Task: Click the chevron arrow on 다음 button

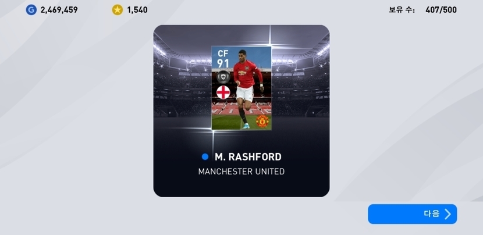Action: point(448,214)
